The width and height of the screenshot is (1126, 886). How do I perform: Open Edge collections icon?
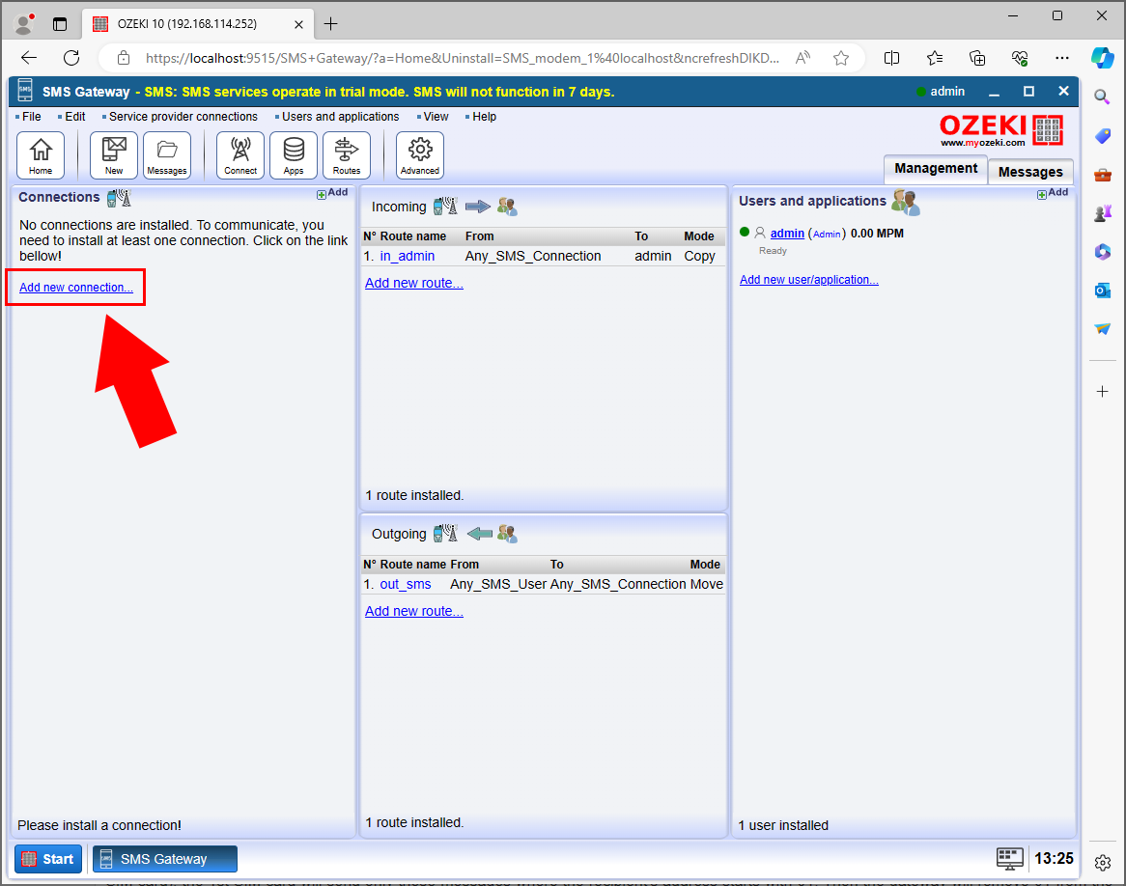click(x=977, y=58)
